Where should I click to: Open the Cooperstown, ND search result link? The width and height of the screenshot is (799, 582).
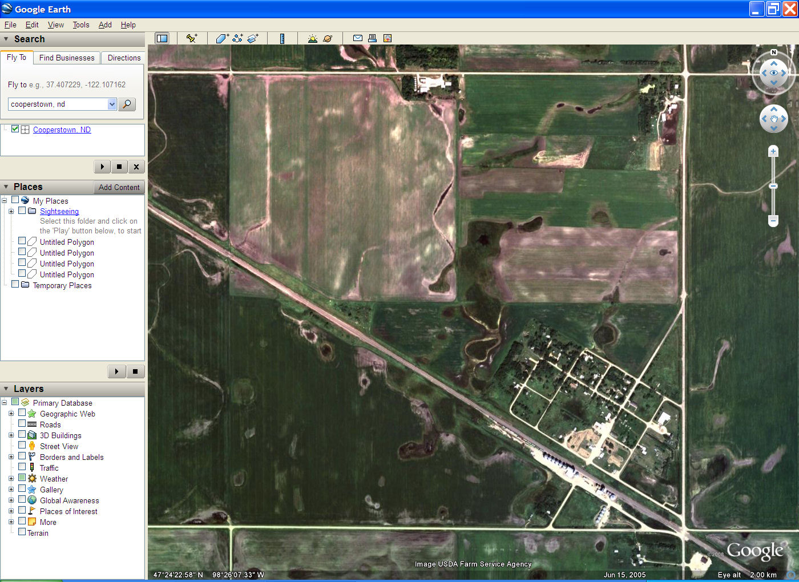click(62, 130)
